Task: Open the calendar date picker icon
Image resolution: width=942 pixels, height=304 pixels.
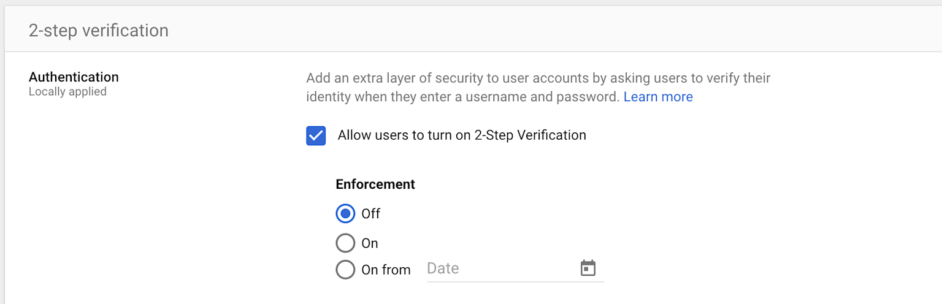Action: [x=588, y=268]
